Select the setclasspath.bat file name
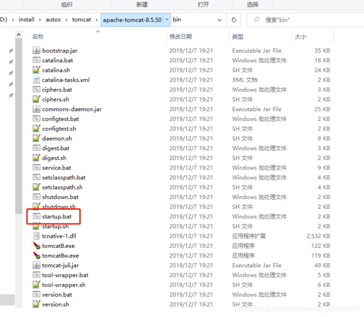 [x=64, y=177]
